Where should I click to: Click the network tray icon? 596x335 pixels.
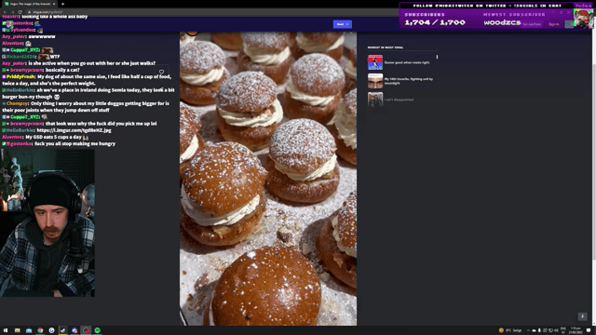point(550,330)
